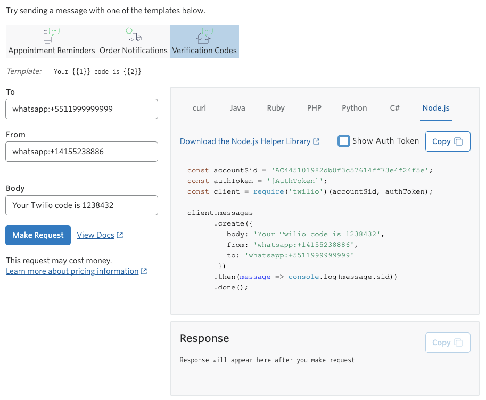The width and height of the screenshot is (486, 400).
Task: Click the .done(); code line
Action: (x=231, y=287)
